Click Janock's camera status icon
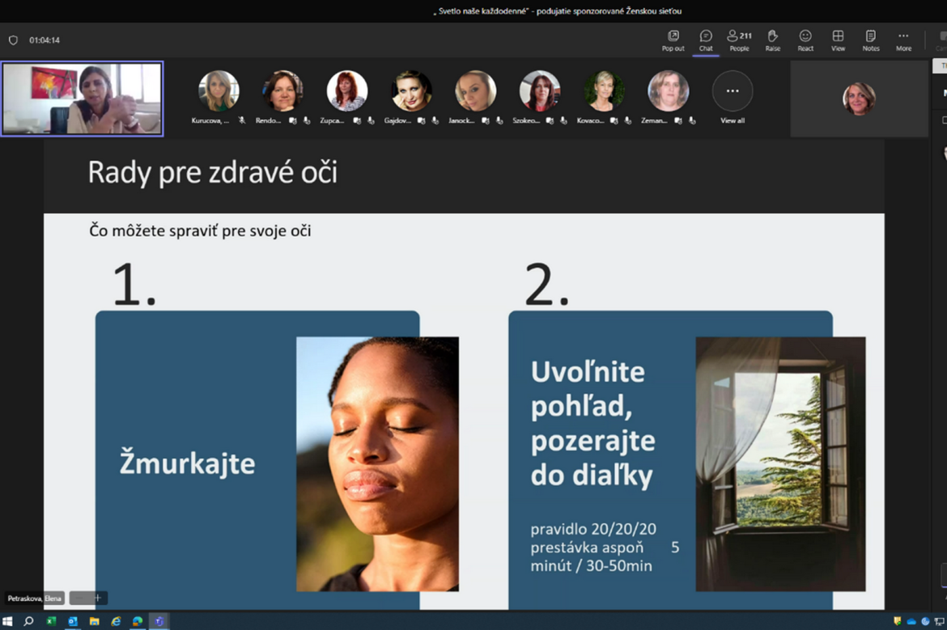947x630 pixels. pos(486,121)
